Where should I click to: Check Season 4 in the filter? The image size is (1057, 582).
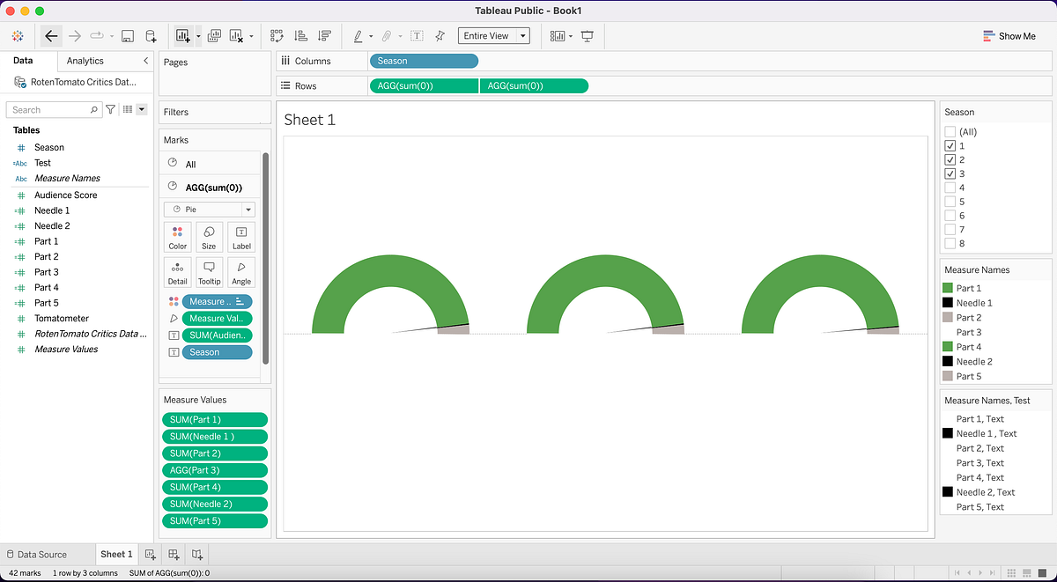tap(951, 187)
